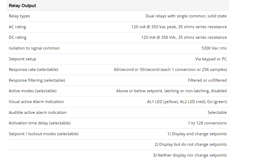Click Setpoint / lockout modes label

[44, 134]
